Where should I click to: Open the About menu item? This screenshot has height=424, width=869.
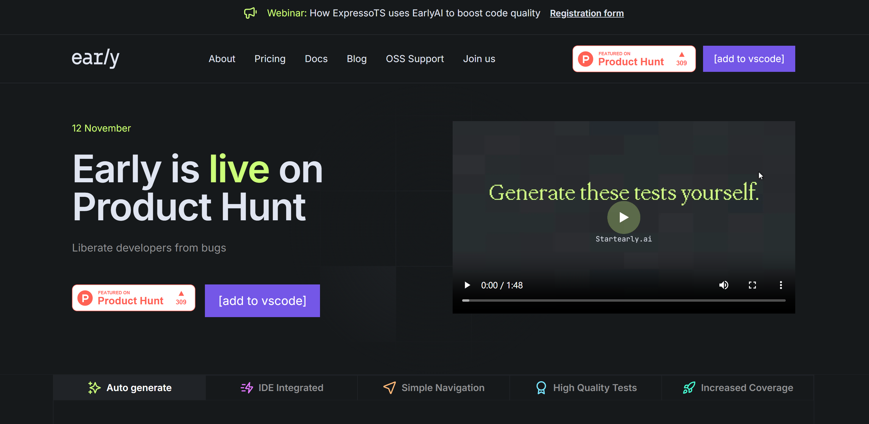[222, 58]
